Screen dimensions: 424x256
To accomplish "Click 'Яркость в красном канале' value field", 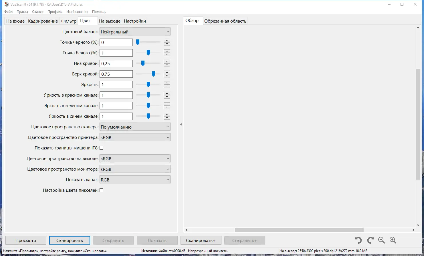I will pos(116,95).
